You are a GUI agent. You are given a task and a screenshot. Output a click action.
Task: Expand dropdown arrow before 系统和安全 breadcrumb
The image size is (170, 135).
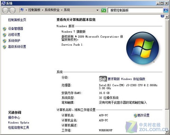(42, 10)
